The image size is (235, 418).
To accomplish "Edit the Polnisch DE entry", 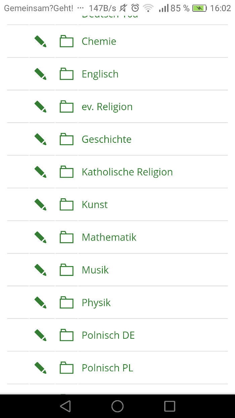I will [40, 335].
